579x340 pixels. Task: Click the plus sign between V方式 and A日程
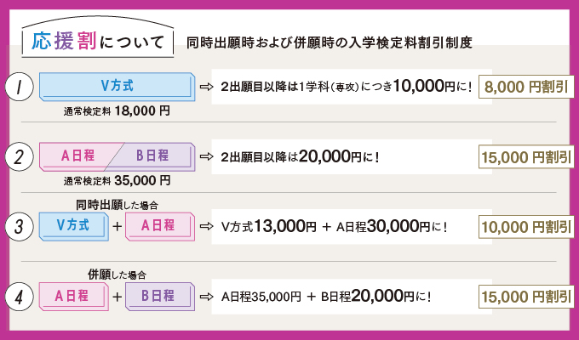tap(117, 226)
